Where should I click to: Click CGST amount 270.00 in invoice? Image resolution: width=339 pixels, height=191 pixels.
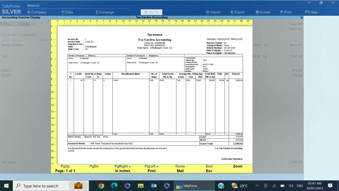(x=239, y=137)
